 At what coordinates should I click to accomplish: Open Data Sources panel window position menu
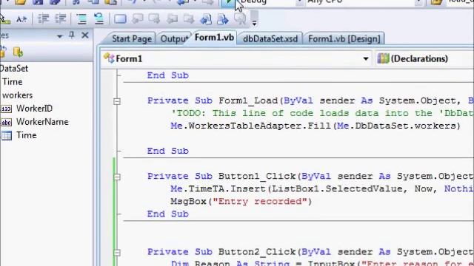(59, 36)
